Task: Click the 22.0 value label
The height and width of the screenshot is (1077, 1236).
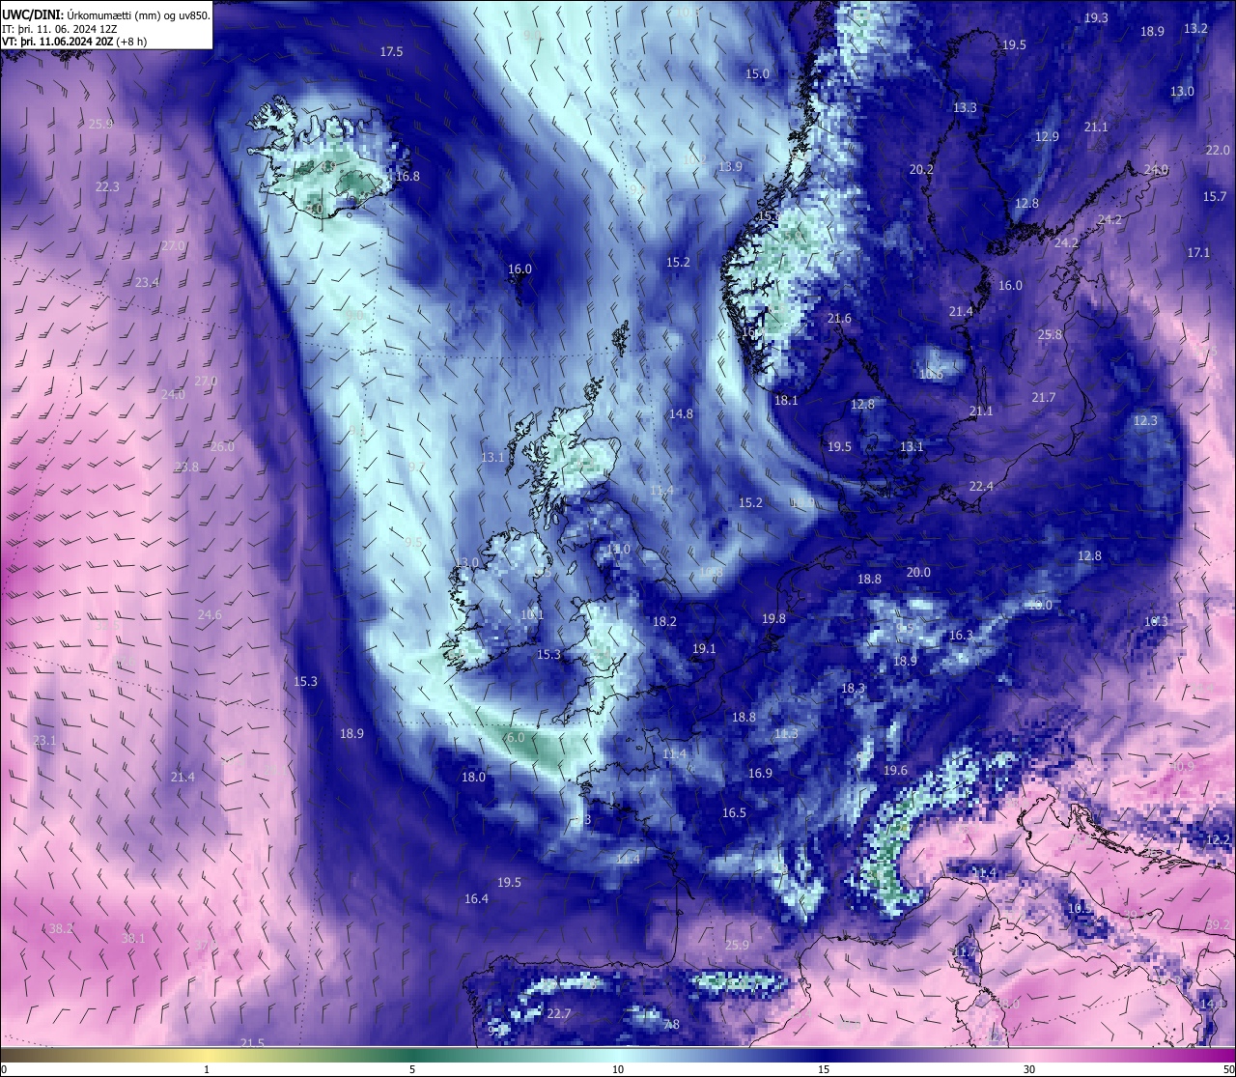Action: 1218,151
